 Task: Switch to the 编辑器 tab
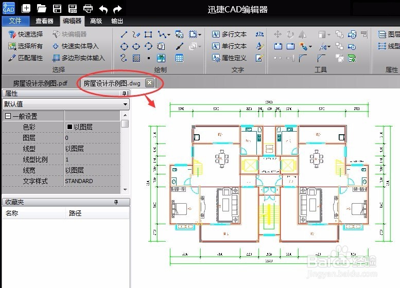point(72,21)
